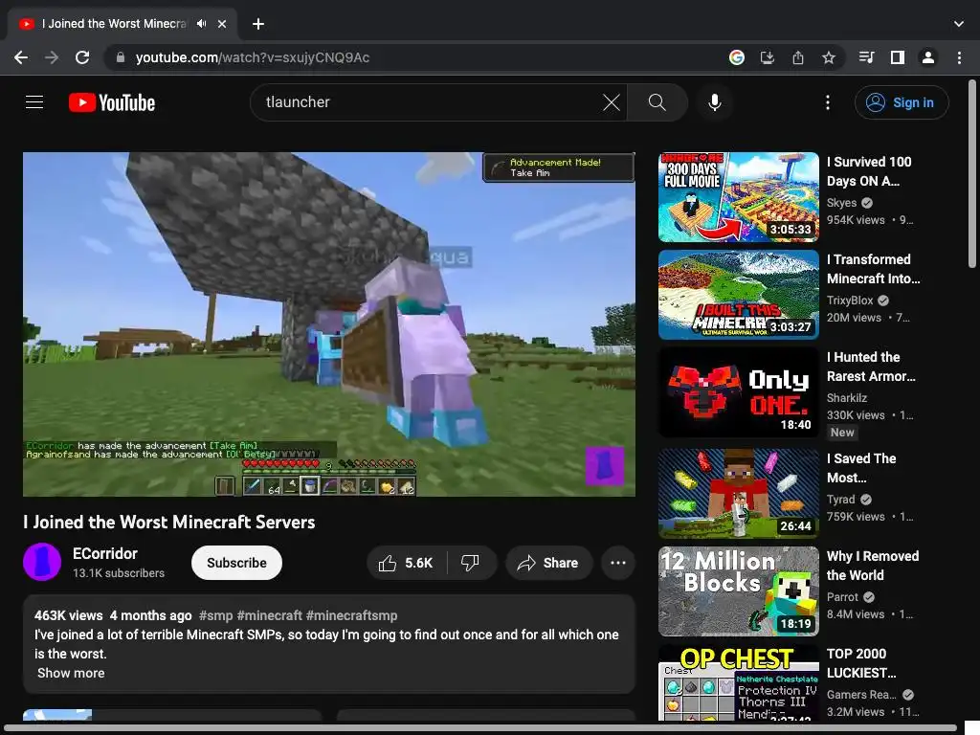The width and height of the screenshot is (980, 735).
Task: Open 'I Saved The Most...' title
Action: tap(862, 467)
